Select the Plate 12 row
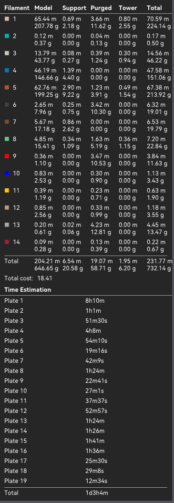 86,411
